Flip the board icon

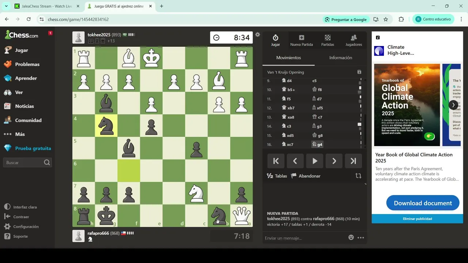(358, 176)
